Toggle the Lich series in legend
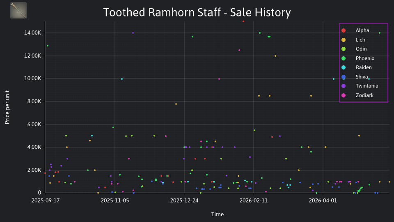 tap(353, 40)
